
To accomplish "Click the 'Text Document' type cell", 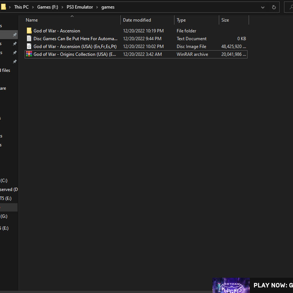I will (x=192, y=39).
